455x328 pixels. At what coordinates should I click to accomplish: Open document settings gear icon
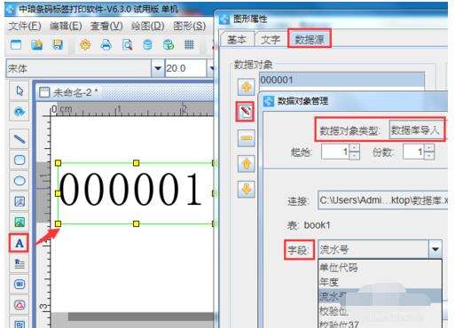pos(85,45)
